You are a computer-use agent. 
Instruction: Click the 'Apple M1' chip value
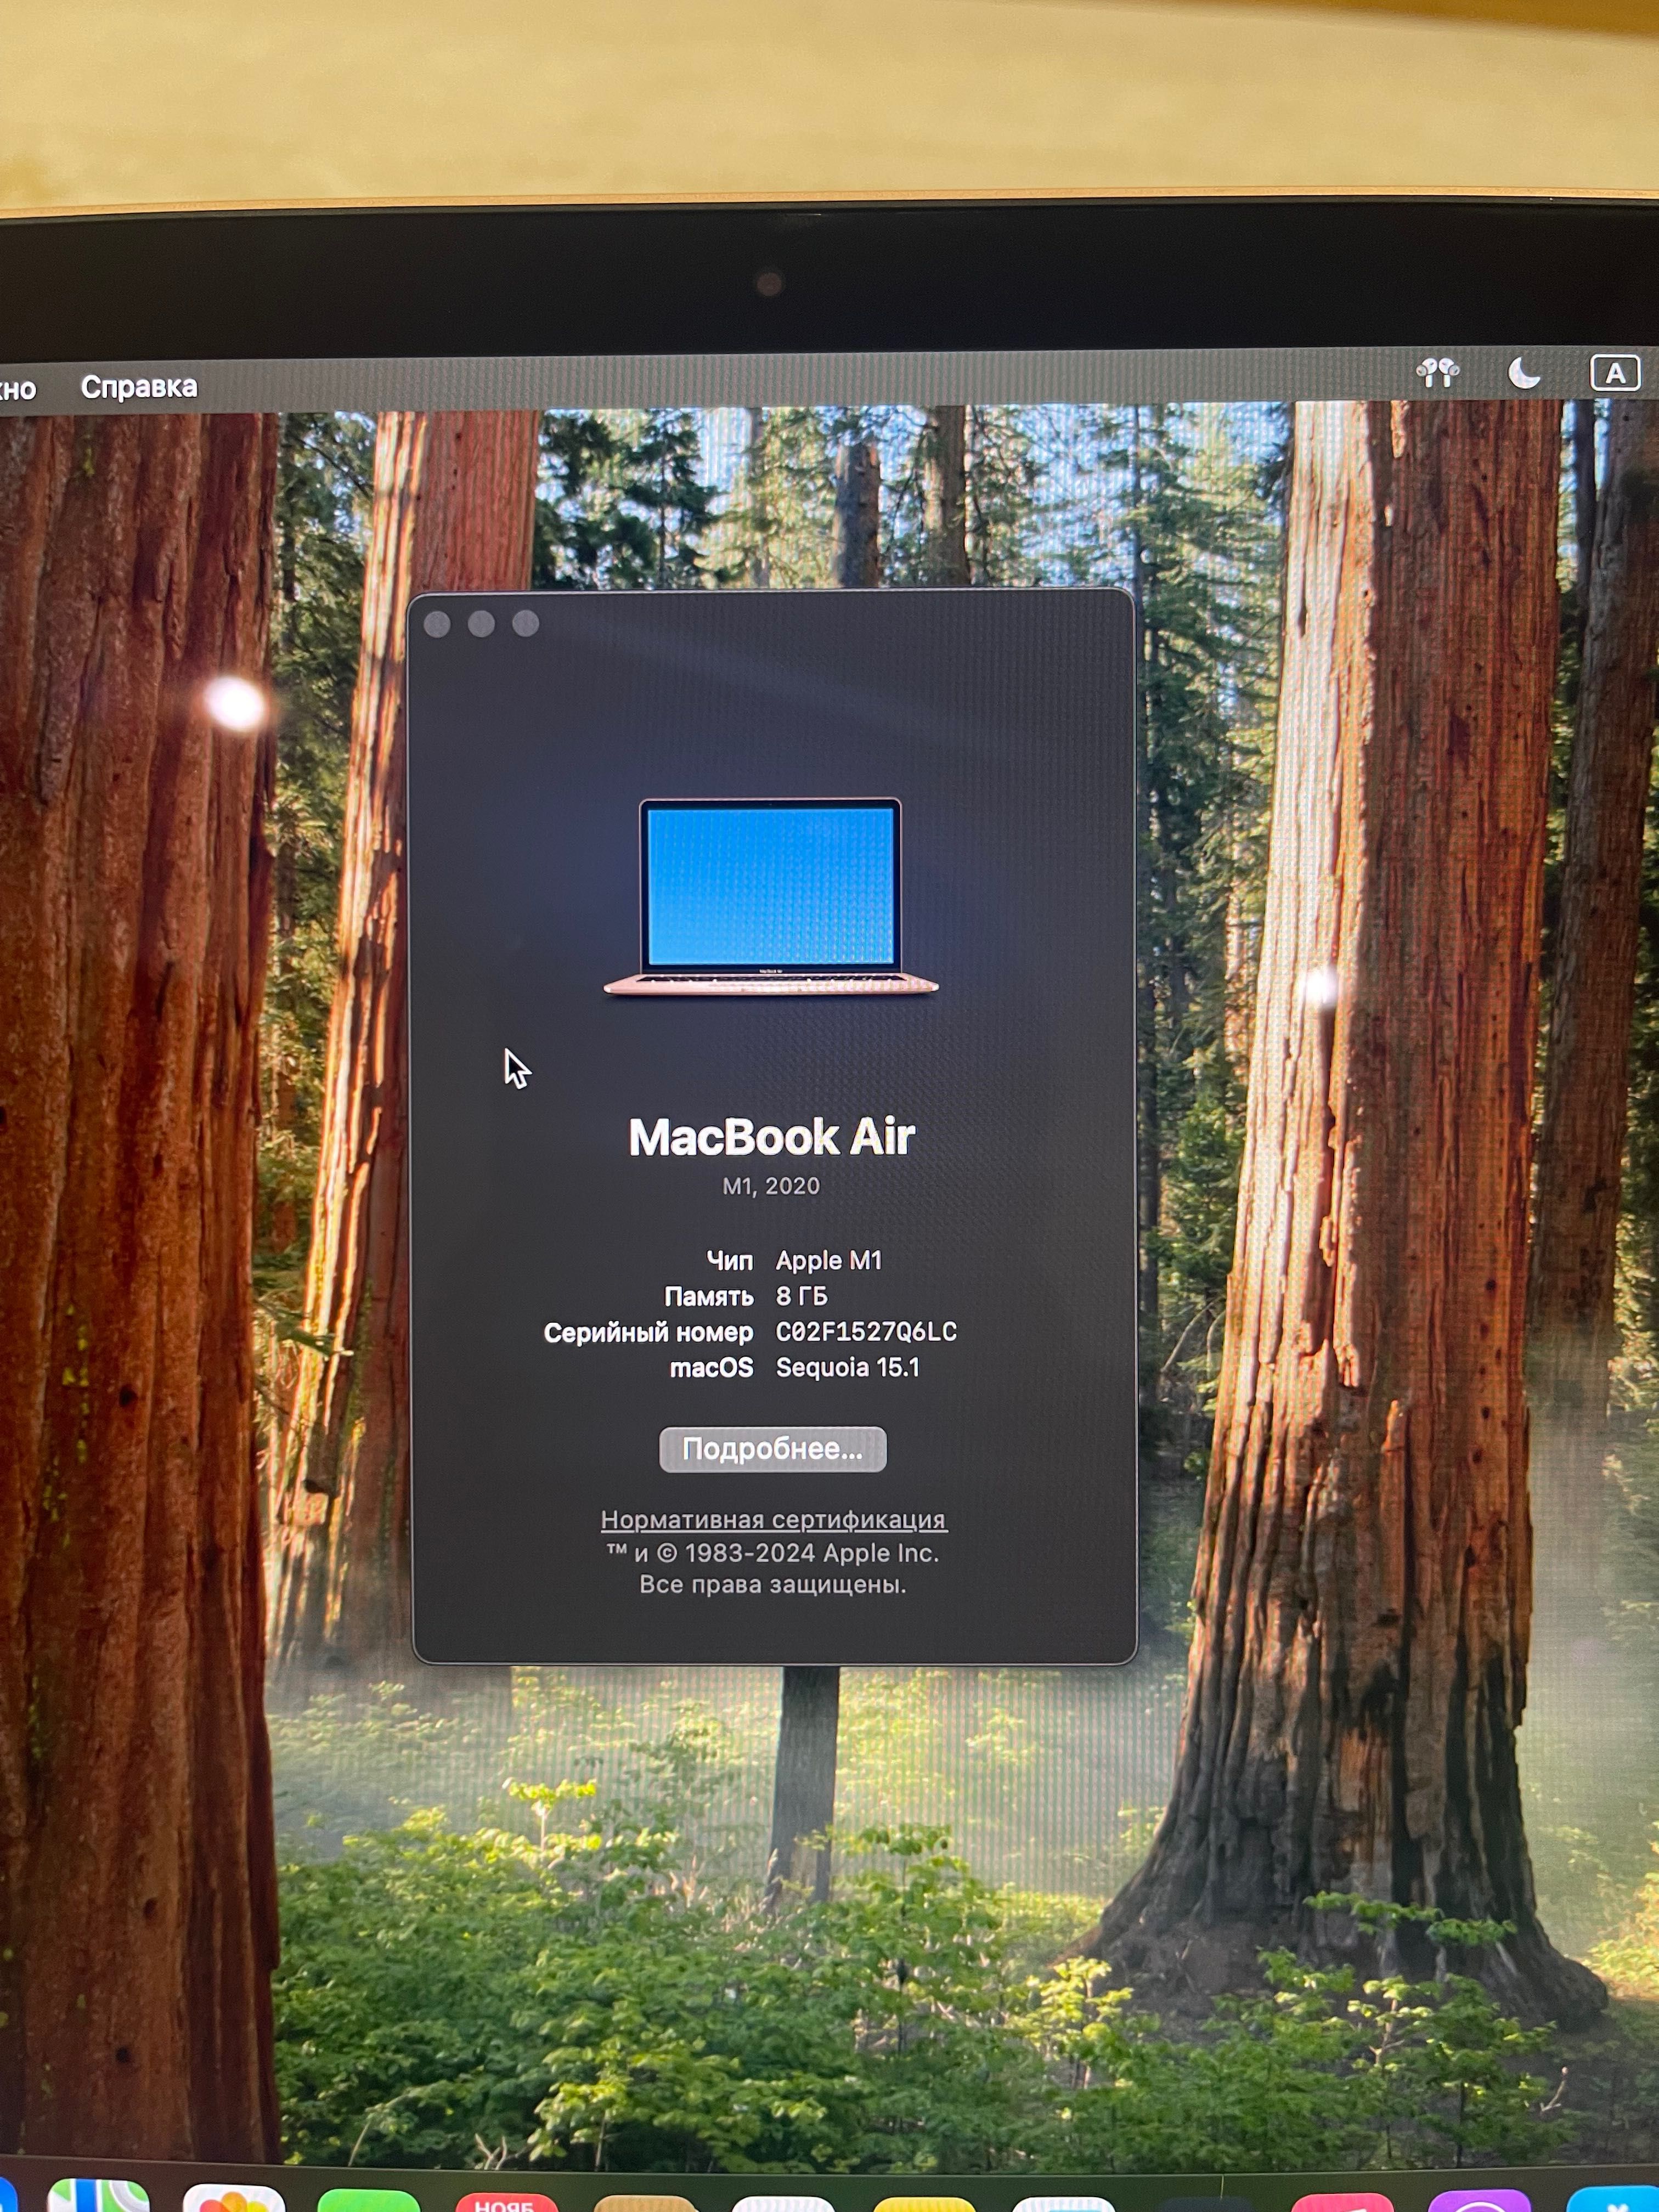[829, 1261]
